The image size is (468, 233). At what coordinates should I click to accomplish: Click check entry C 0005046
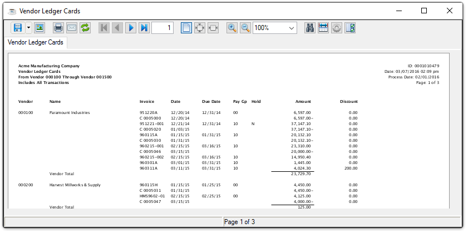[x=150, y=152]
